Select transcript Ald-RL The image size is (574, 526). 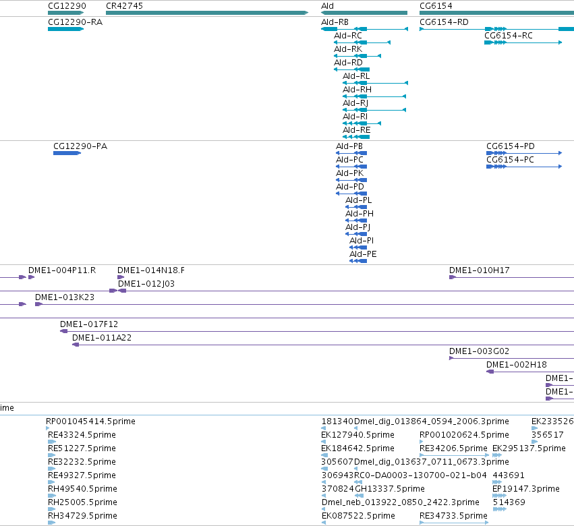(x=375, y=83)
